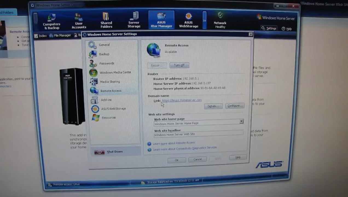Click Web site headline input field
348x197 pixels.
point(199,134)
